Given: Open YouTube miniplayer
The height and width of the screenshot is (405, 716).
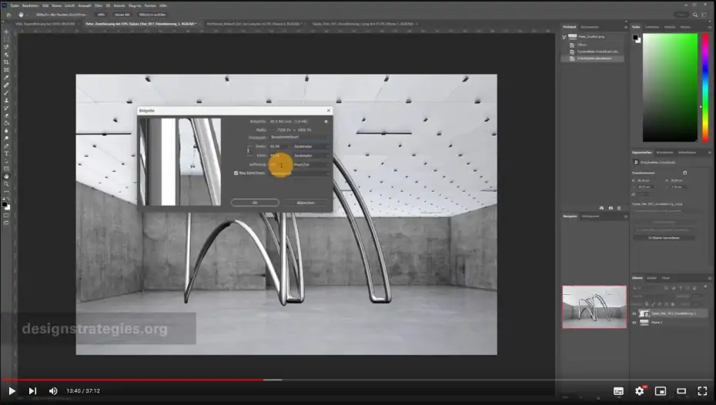Looking at the screenshot, I should [661, 391].
